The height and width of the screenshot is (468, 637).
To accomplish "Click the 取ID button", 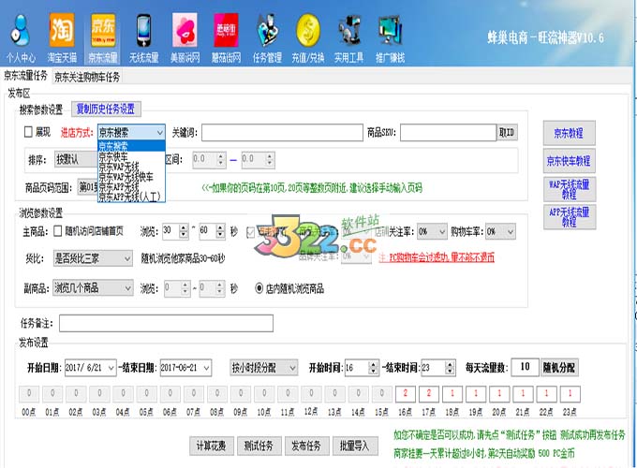I will pos(507,133).
